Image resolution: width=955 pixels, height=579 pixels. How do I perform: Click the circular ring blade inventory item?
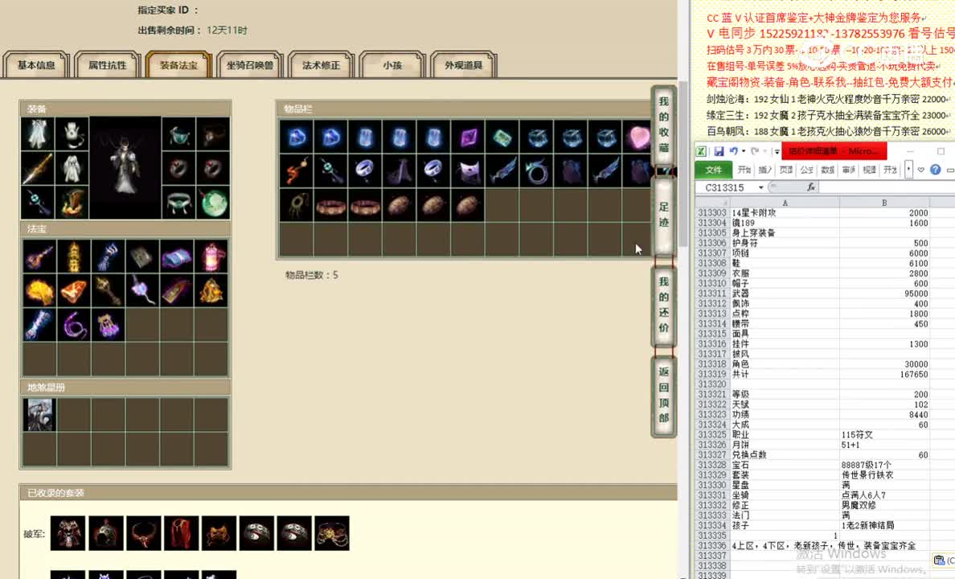(536, 171)
